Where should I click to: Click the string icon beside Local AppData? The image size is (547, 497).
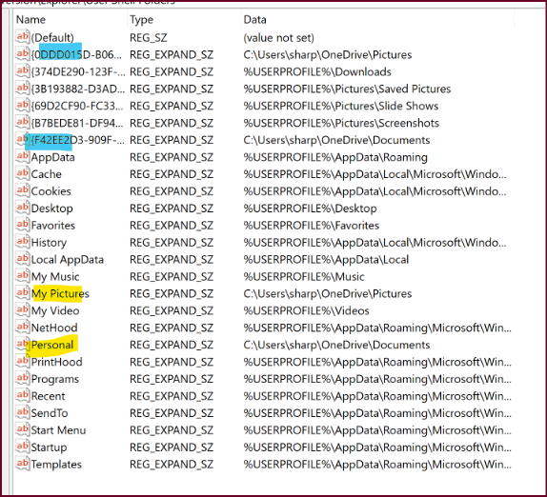pos(23,259)
